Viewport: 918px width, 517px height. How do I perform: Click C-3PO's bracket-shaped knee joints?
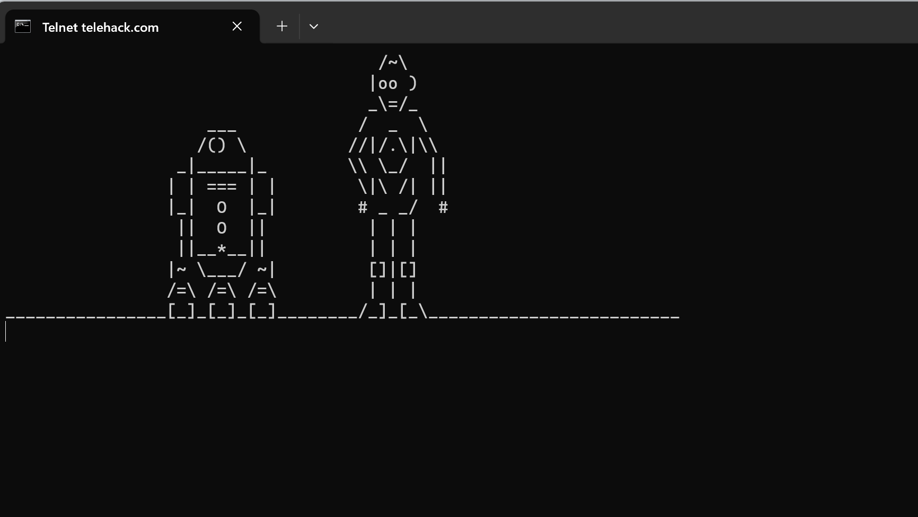coord(392,269)
